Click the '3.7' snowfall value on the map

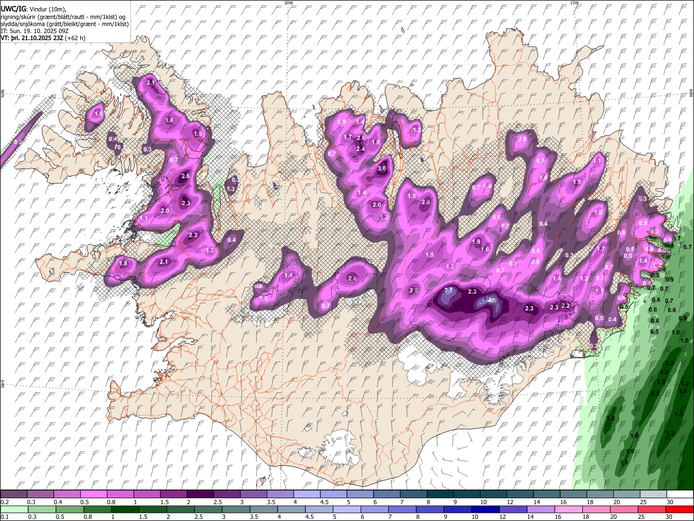point(448,290)
